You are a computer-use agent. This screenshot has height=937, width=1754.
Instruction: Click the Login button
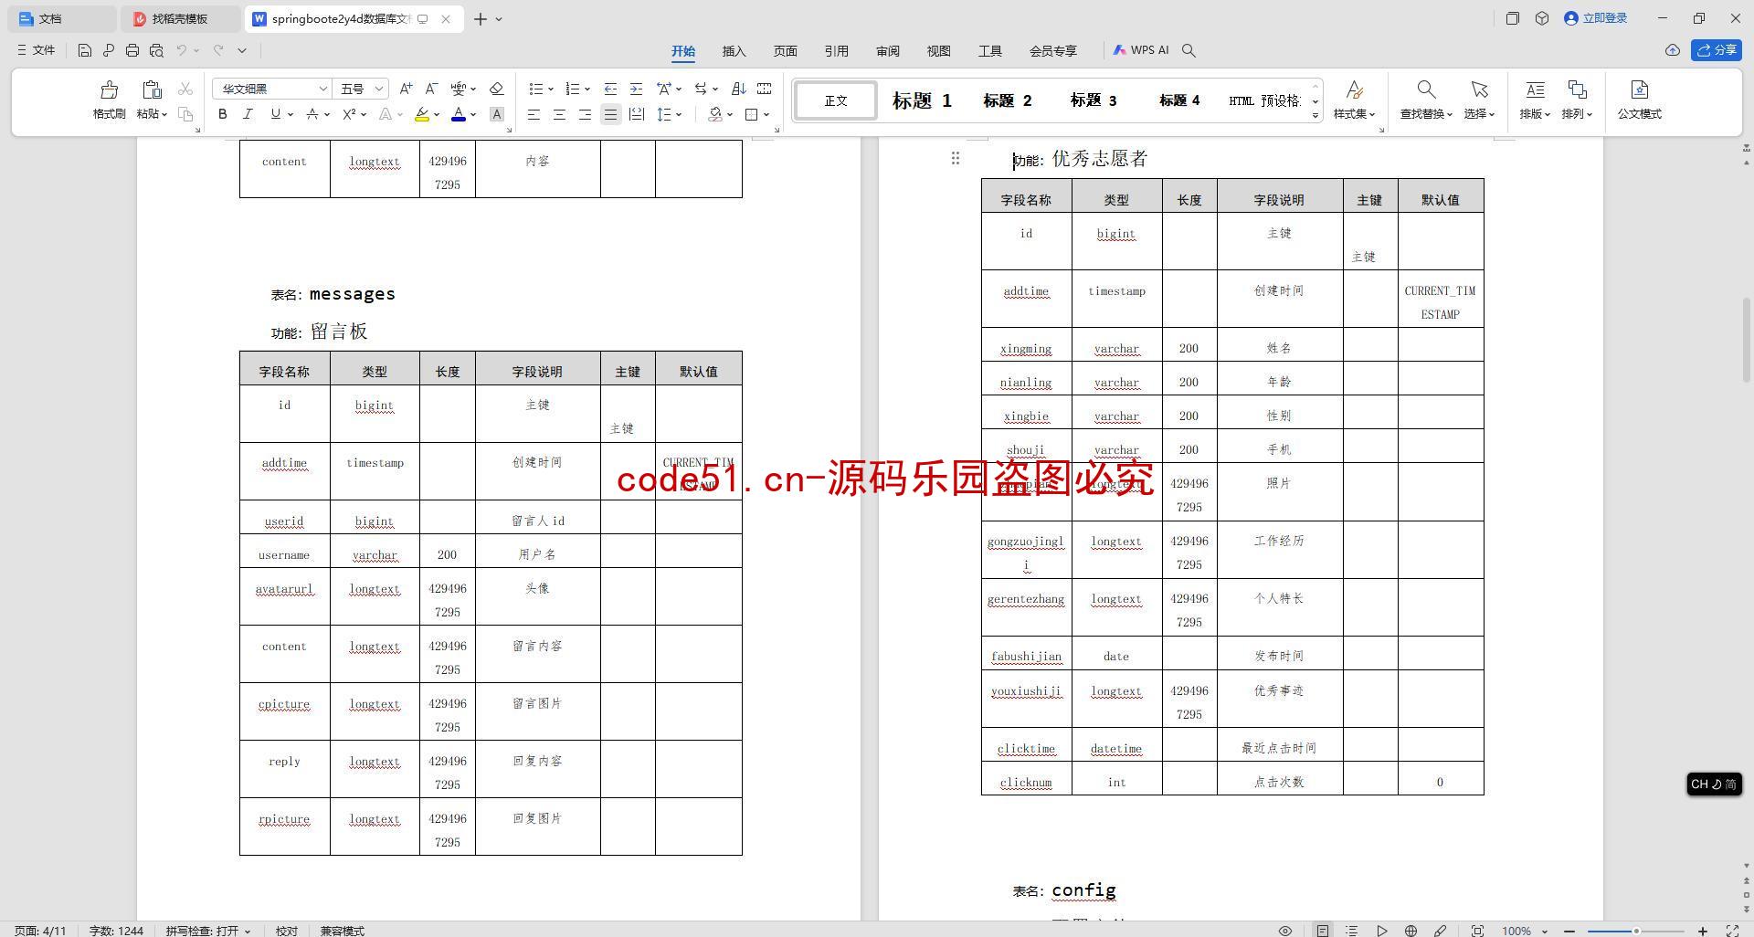pos(1595,18)
